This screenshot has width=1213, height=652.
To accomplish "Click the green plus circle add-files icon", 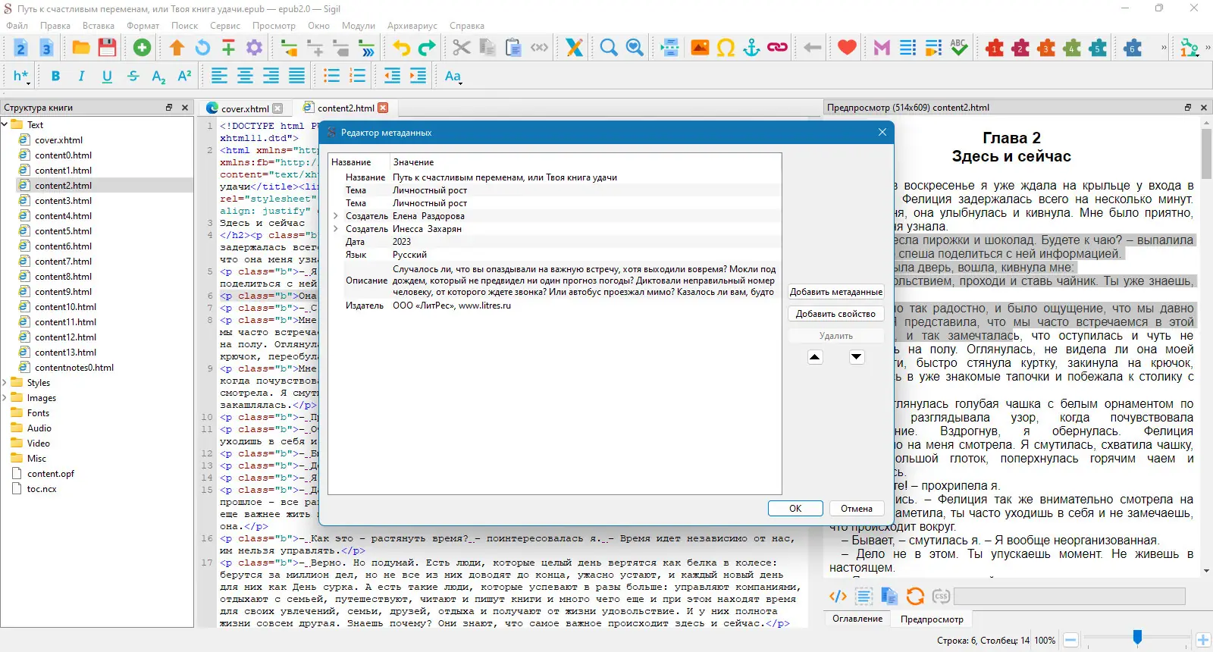I will click(x=142, y=48).
